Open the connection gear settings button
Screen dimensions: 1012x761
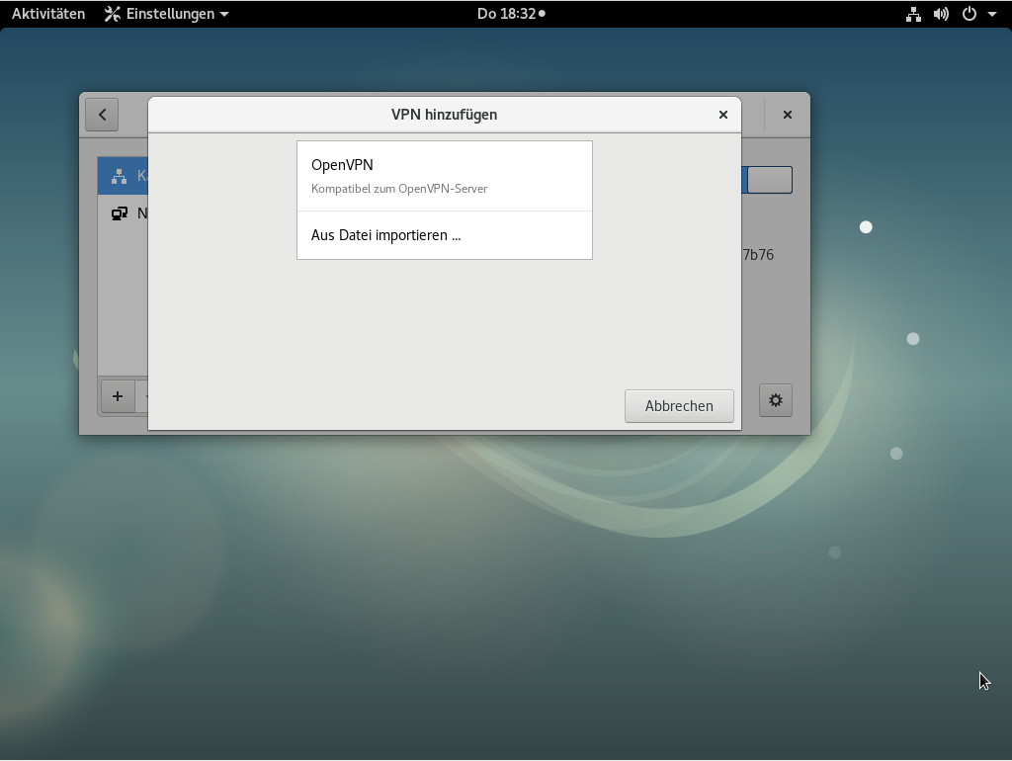pos(775,400)
